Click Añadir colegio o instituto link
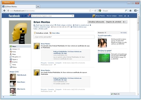Screen dimensions: 141x100 [x=64, y=25]
